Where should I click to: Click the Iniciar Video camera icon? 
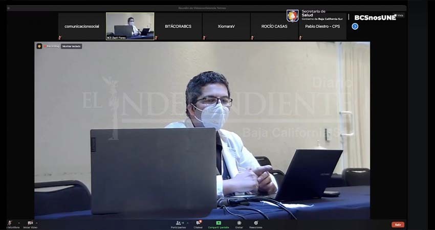(x=30, y=223)
